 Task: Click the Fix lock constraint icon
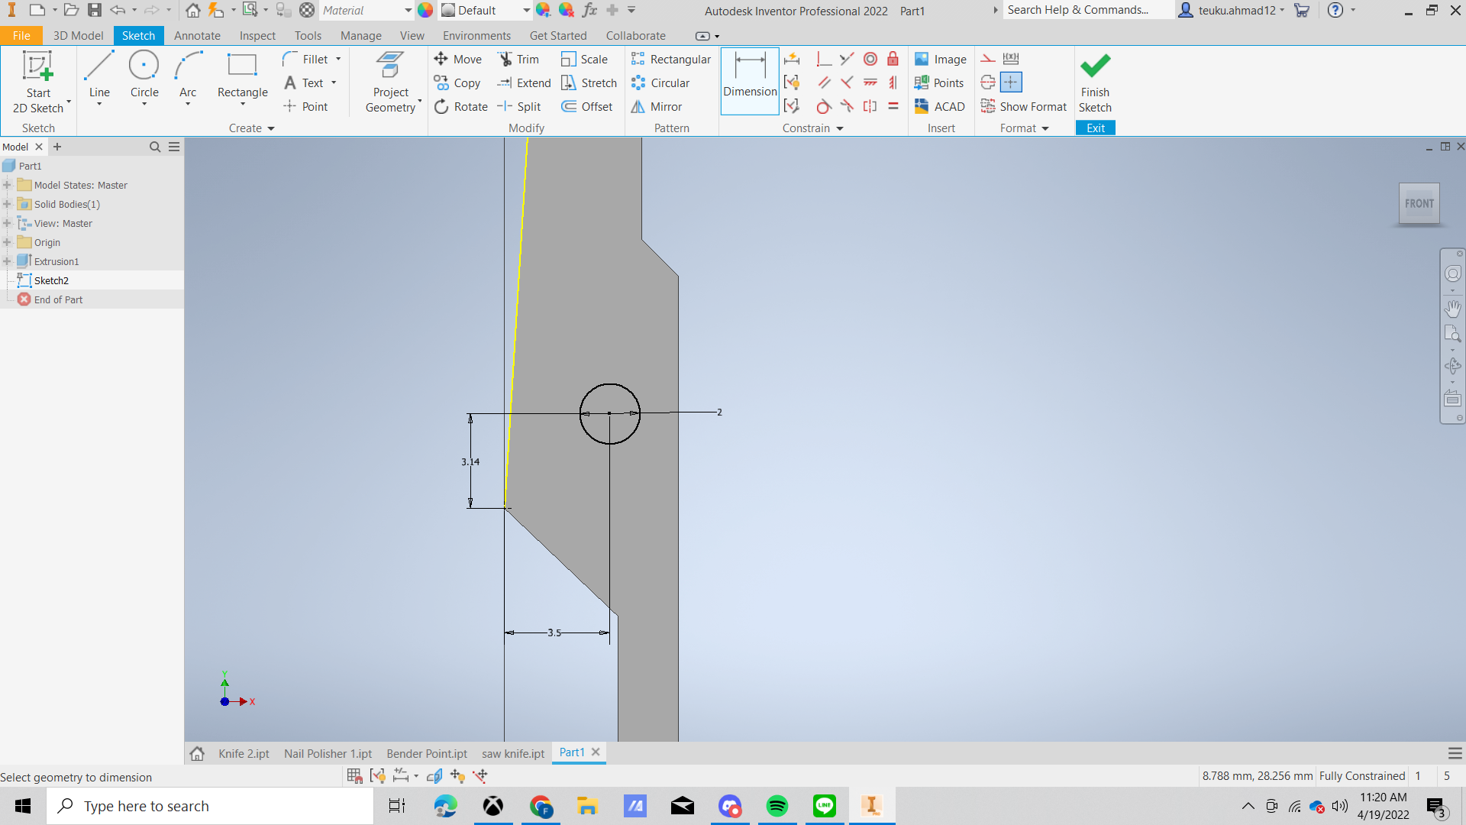click(893, 60)
